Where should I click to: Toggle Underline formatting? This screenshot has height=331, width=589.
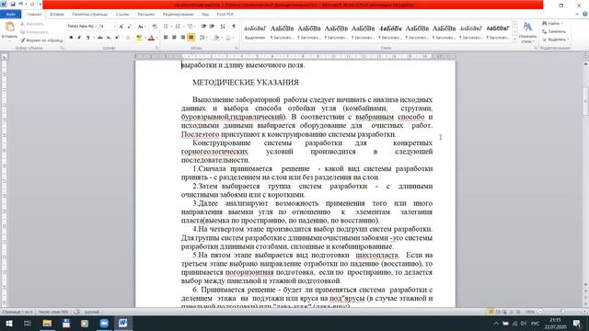(88, 38)
